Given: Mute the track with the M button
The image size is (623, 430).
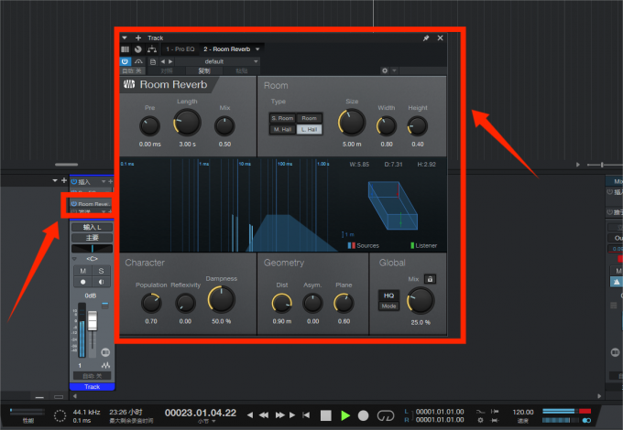Looking at the screenshot, I should click(x=83, y=271).
